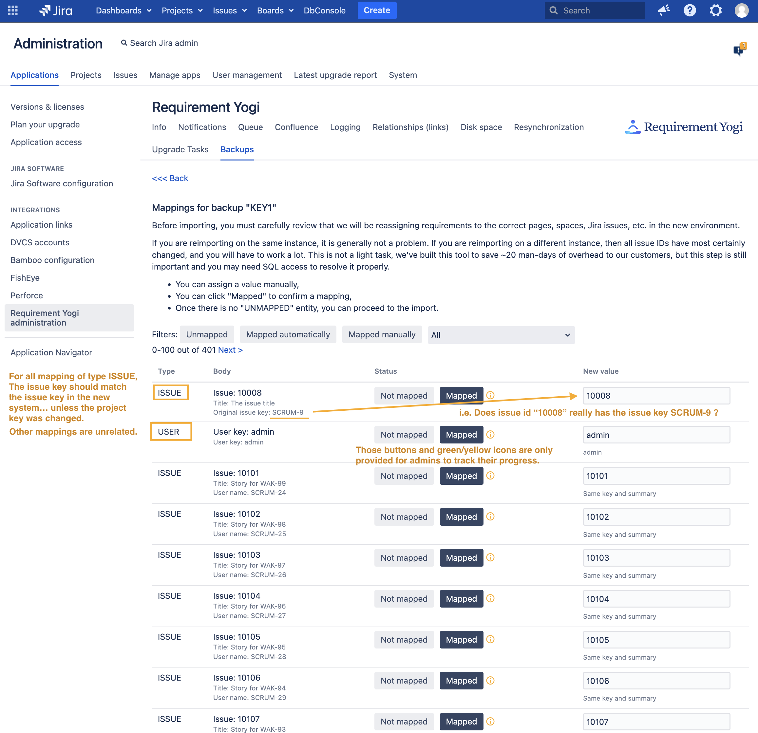This screenshot has height=733, width=758.
Task: Open the user profile avatar
Action: coord(741,10)
